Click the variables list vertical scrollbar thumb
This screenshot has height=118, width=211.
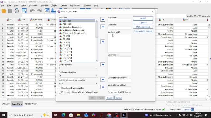click(97, 30)
